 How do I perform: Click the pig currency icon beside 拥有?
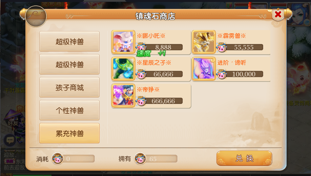click(x=140, y=159)
